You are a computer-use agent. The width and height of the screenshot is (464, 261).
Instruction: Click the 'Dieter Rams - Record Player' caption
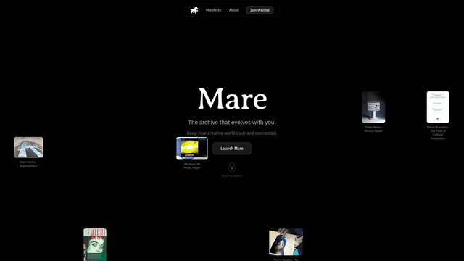[373, 129]
